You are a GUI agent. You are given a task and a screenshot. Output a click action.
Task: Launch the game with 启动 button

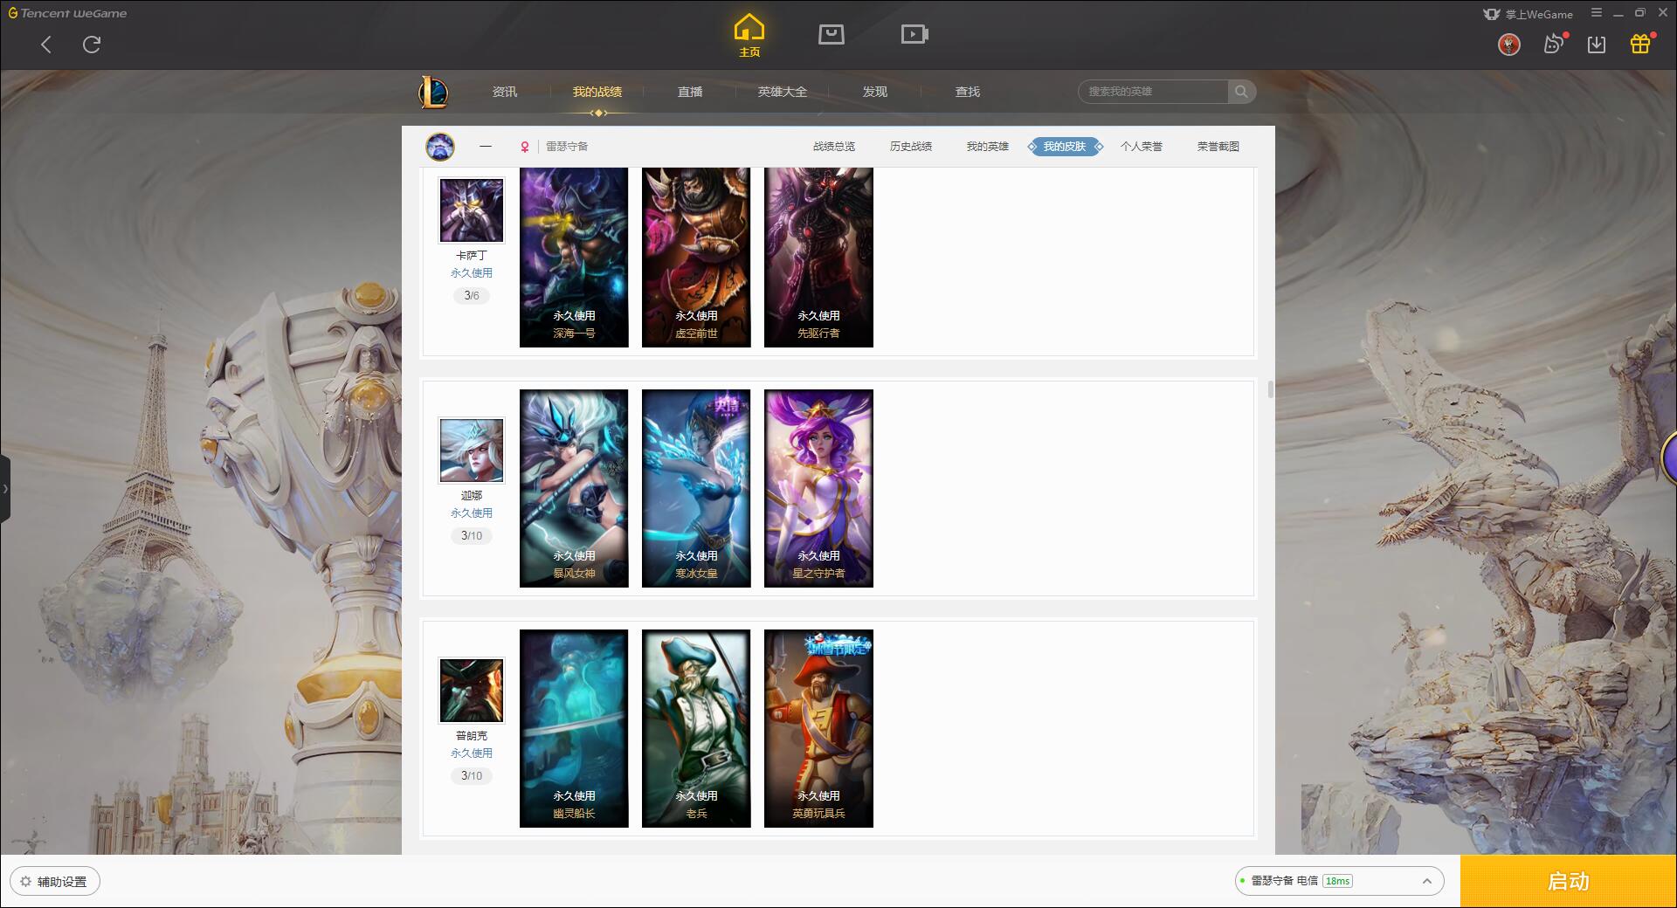click(1569, 882)
